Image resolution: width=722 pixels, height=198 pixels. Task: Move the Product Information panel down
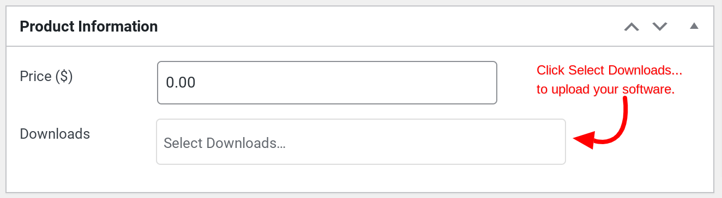(660, 27)
